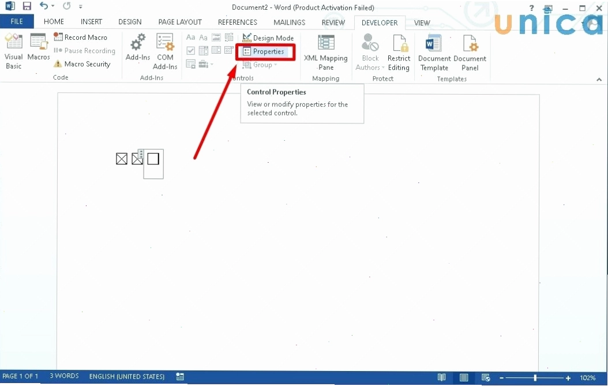Switch to the INSERT tab
Image resolution: width=608 pixels, height=386 pixels.
point(92,22)
